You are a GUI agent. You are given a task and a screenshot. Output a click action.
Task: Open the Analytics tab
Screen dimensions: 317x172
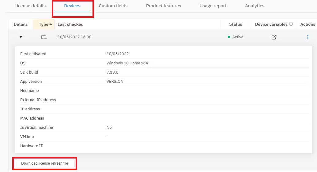255,6
